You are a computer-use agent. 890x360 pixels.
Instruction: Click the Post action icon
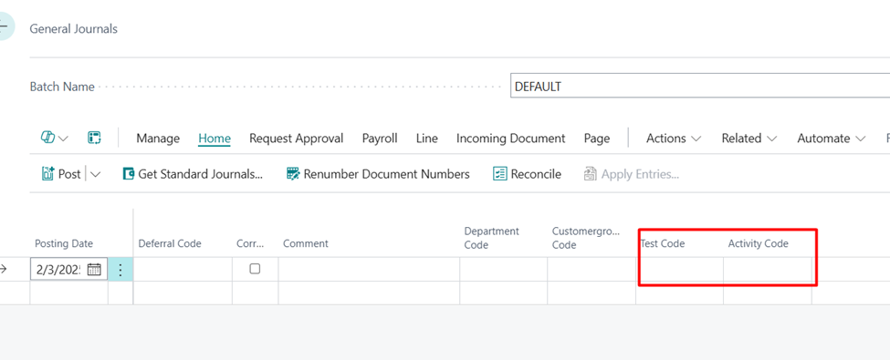pos(47,173)
